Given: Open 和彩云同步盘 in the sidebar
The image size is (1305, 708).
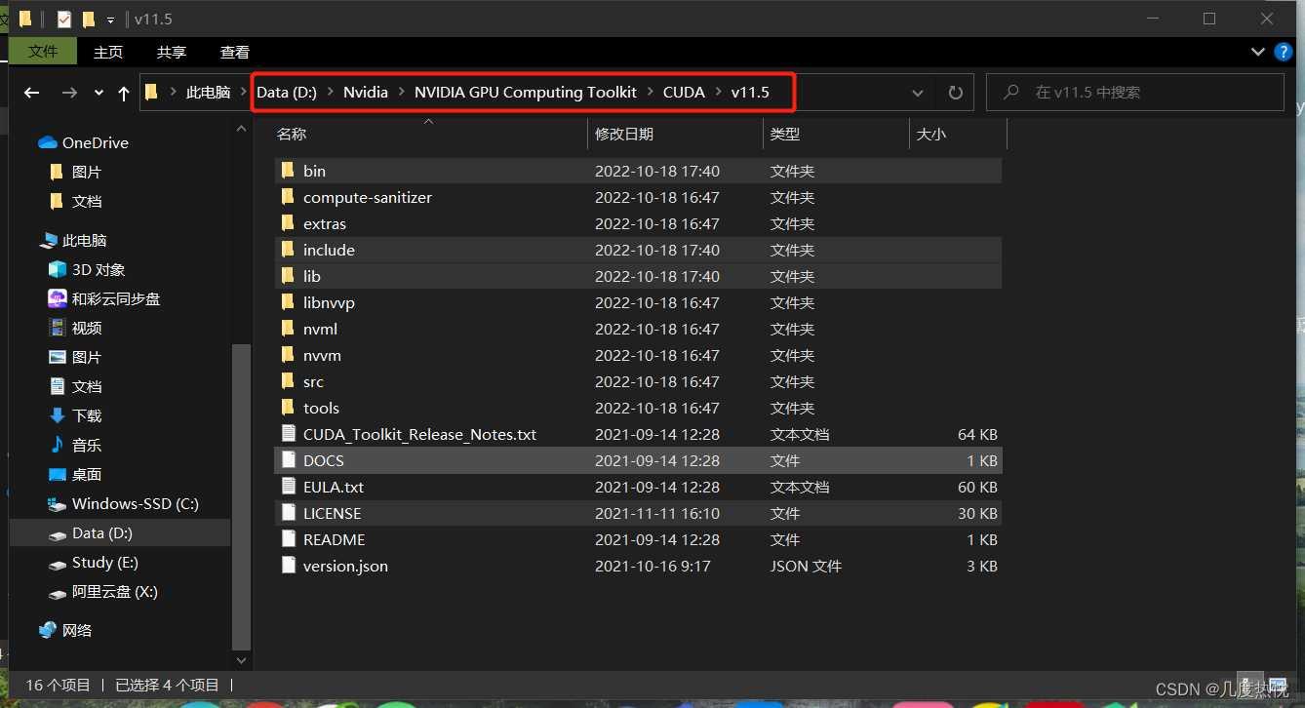Looking at the screenshot, I should (104, 298).
